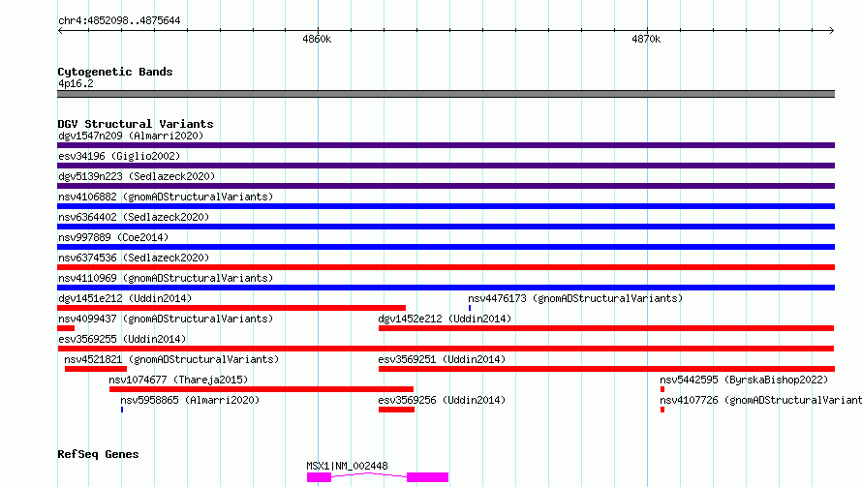Open variant nsv4106882 (gnomADStructuralVariants) label
The image size is (862, 487).
tap(166, 197)
